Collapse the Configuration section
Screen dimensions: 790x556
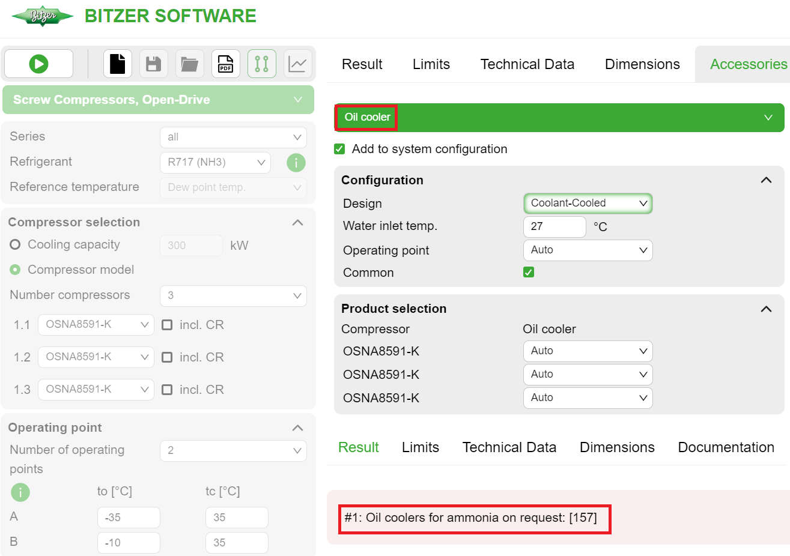click(765, 180)
